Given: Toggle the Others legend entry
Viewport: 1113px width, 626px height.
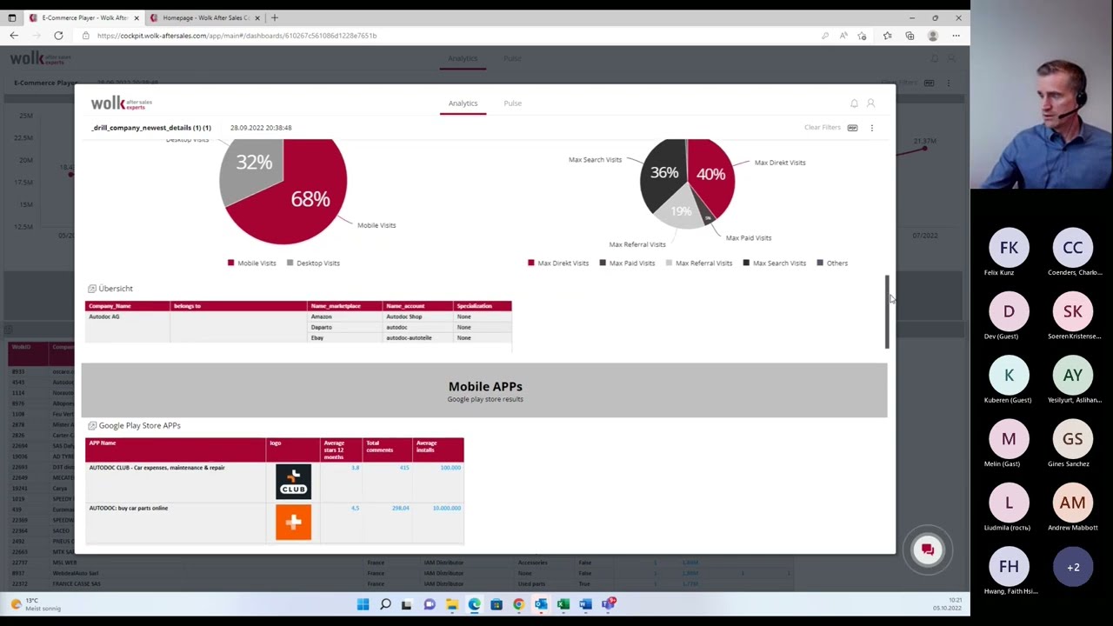Looking at the screenshot, I should click(832, 263).
